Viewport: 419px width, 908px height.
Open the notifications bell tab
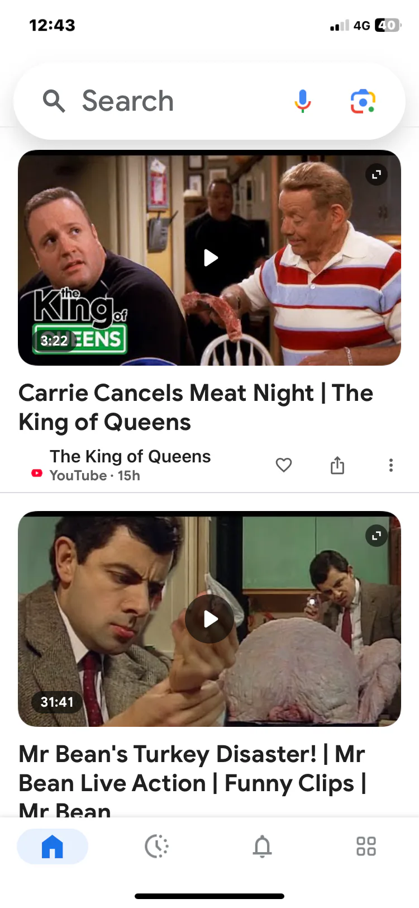click(262, 846)
